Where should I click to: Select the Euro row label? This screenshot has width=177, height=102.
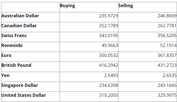[6, 55]
